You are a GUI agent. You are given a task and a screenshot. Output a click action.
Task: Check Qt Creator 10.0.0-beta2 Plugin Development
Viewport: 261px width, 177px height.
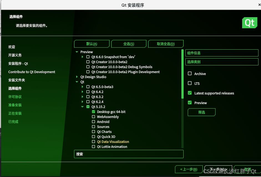point(88,72)
